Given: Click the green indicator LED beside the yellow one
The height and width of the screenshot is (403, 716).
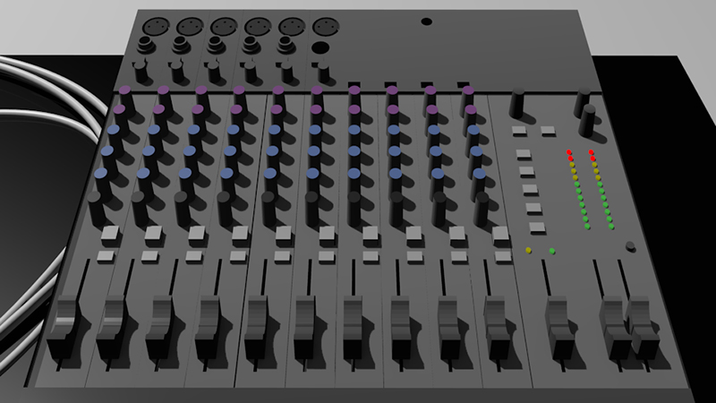Looking at the screenshot, I should tap(551, 250).
